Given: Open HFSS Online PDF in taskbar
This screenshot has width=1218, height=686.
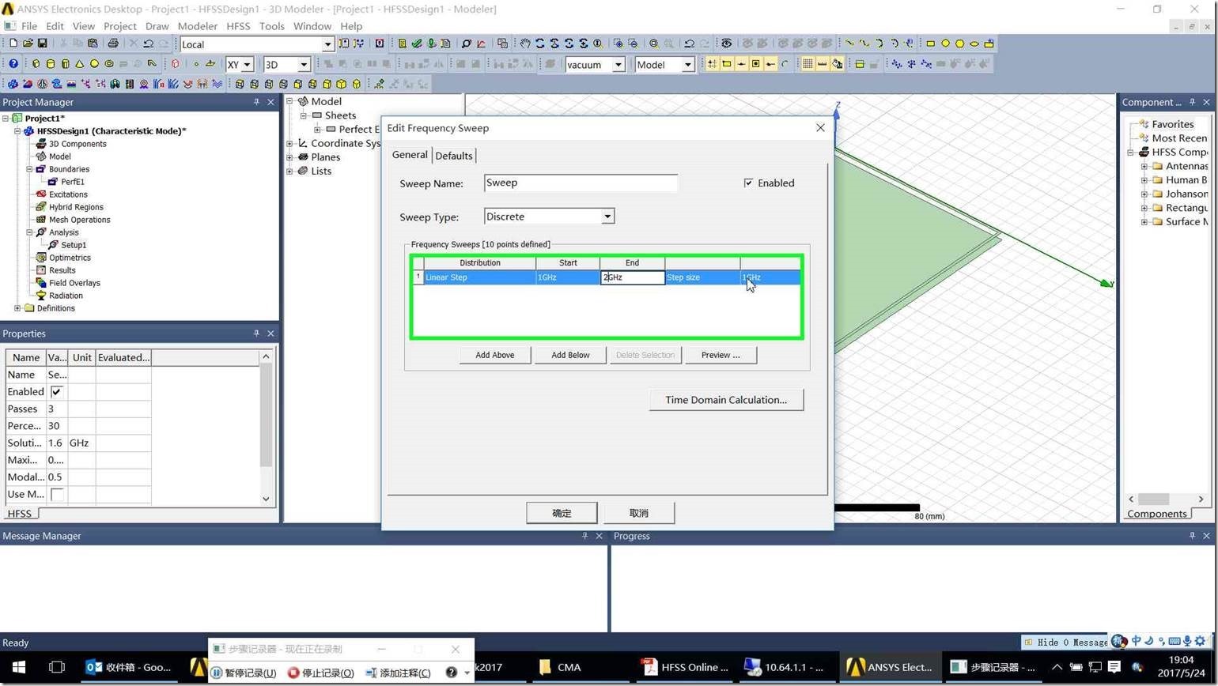Looking at the screenshot, I should pos(686,667).
